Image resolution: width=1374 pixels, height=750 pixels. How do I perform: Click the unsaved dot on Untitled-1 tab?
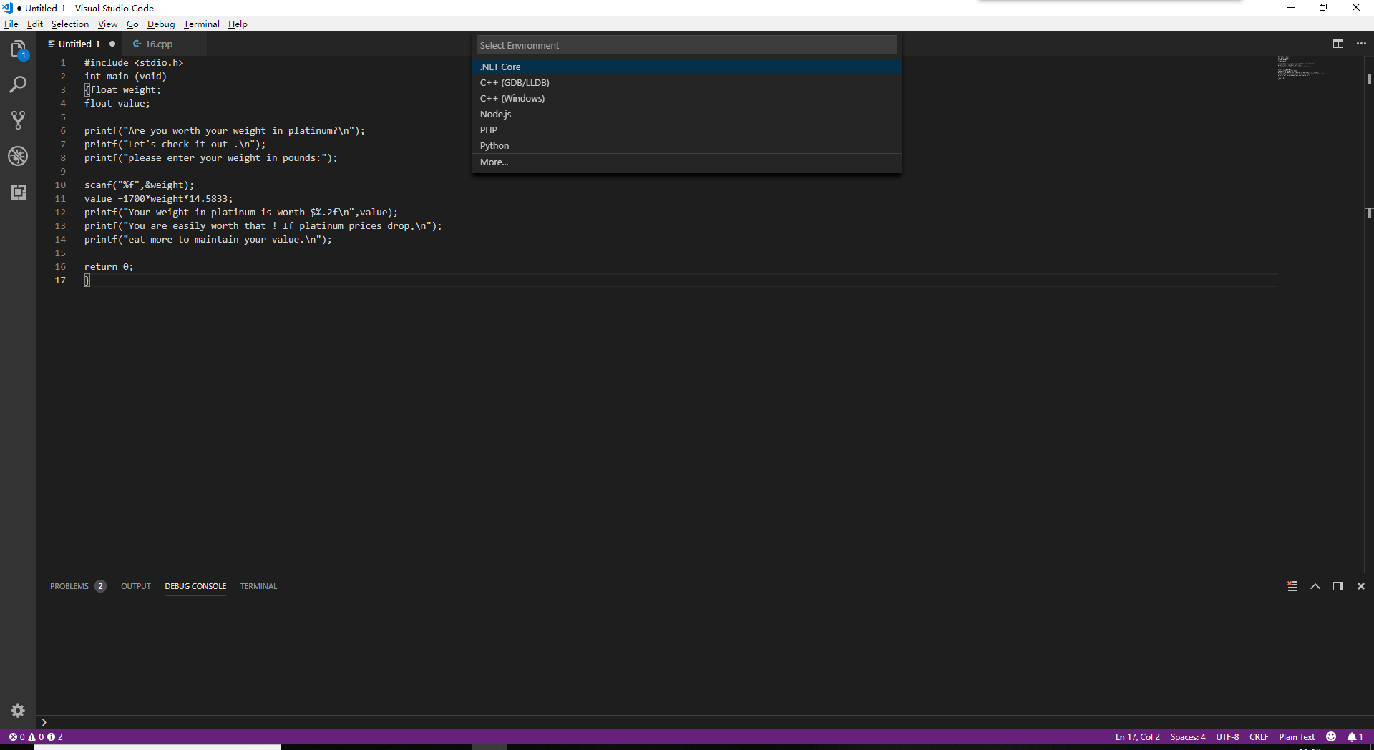[112, 44]
